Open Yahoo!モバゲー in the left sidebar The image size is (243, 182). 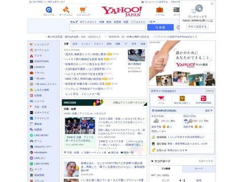40,147
